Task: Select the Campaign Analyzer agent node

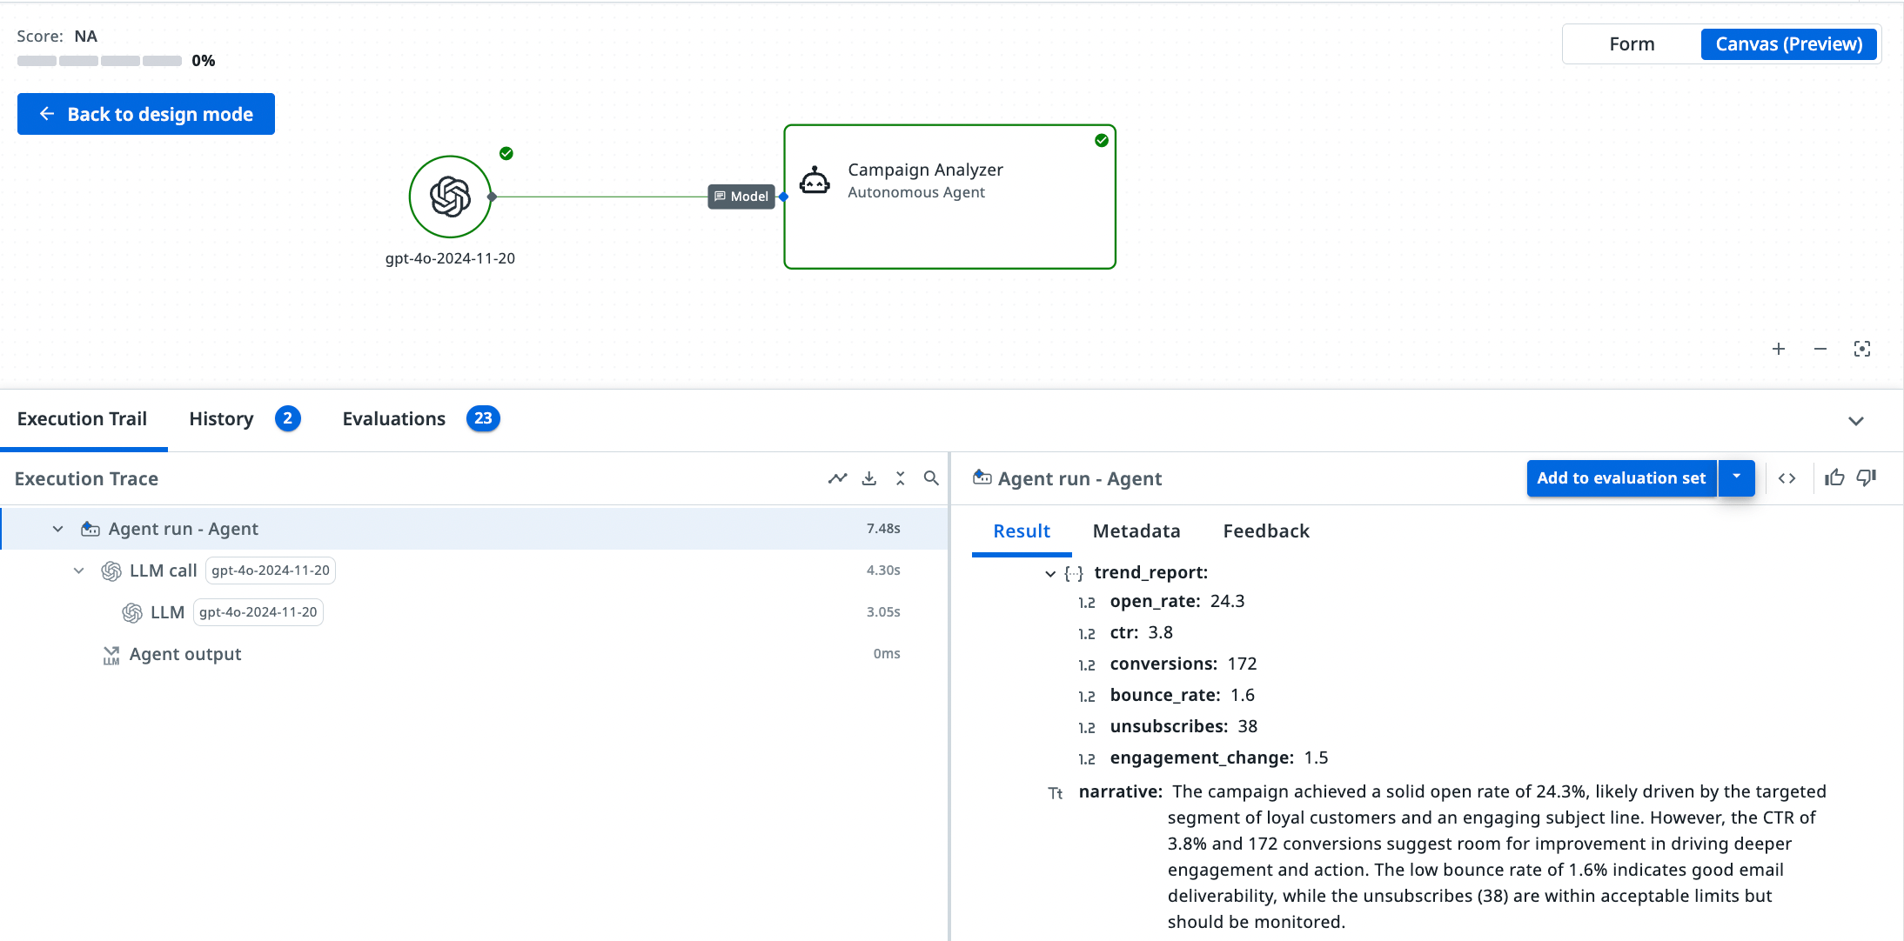Action: point(949,197)
